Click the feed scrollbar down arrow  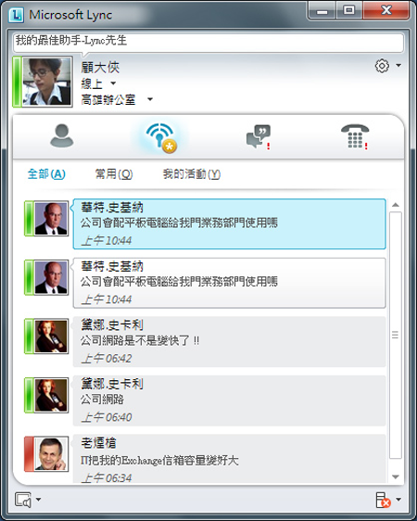396,477
